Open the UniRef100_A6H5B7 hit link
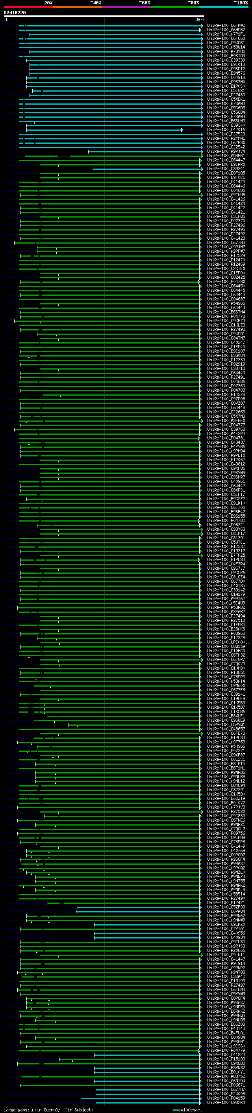Viewport: 252px width, 1113px height. pos(226,30)
